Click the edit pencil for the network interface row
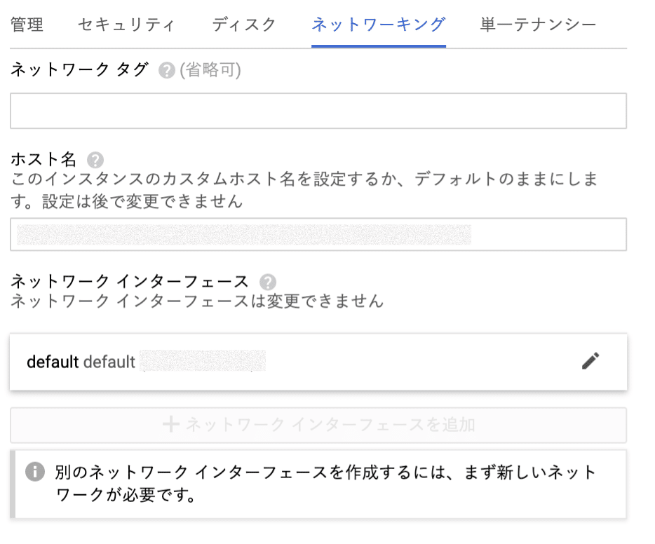This screenshot has width=655, height=544. [x=591, y=360]
